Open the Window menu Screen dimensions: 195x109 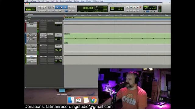89,1
